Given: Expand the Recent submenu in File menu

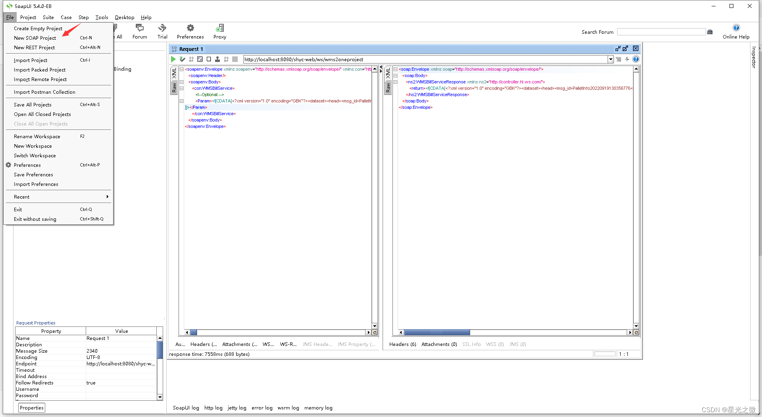Looking at the screenshot, I should (x=58, y=197).
